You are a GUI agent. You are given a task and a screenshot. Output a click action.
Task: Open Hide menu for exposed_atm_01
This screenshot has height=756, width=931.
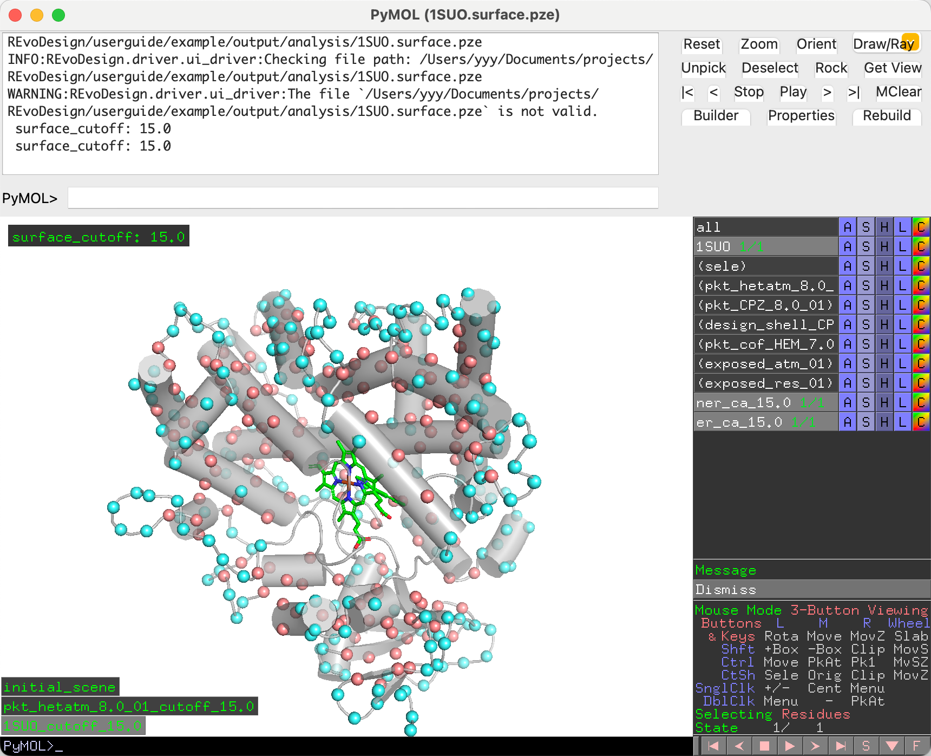(x=884, y=363)
